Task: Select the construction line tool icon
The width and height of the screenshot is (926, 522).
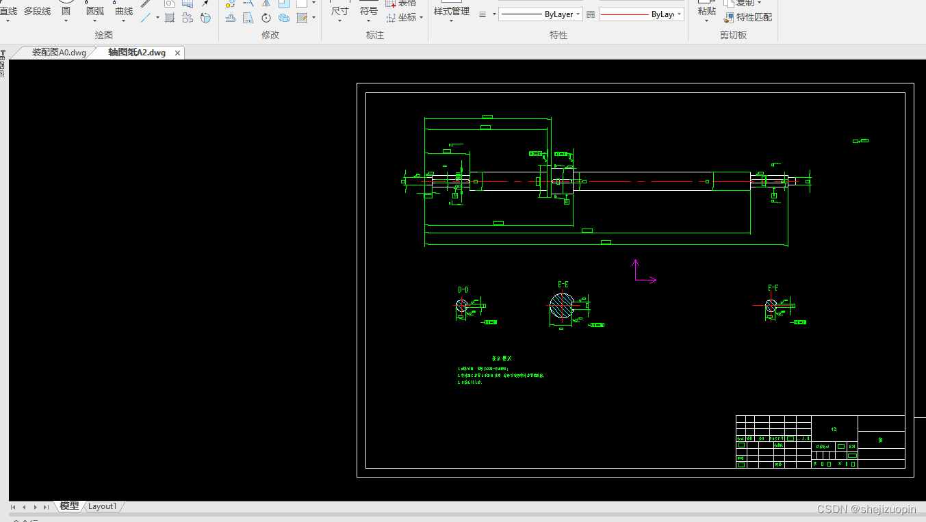Action: [x=146, y=18]
